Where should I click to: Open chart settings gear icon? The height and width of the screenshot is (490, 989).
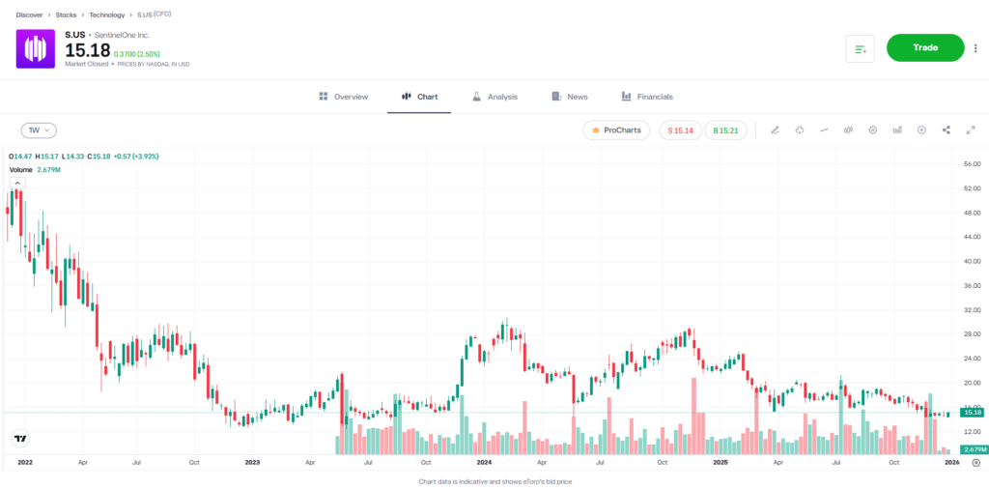tap(873, 130)
